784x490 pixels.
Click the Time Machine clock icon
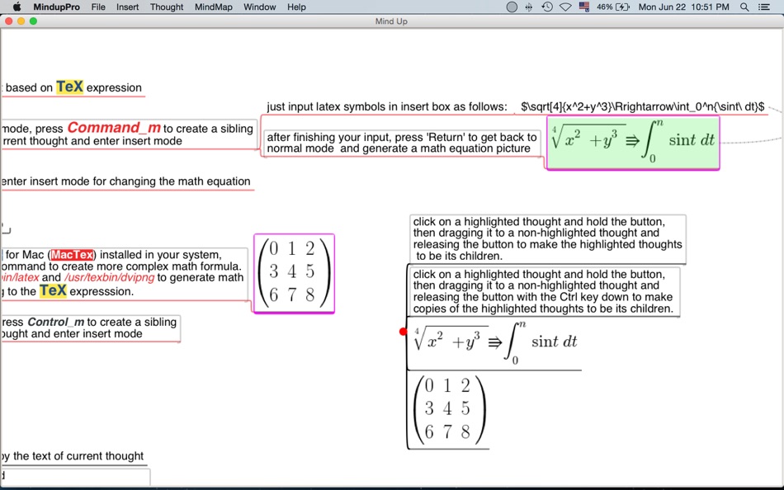point(547,7)
